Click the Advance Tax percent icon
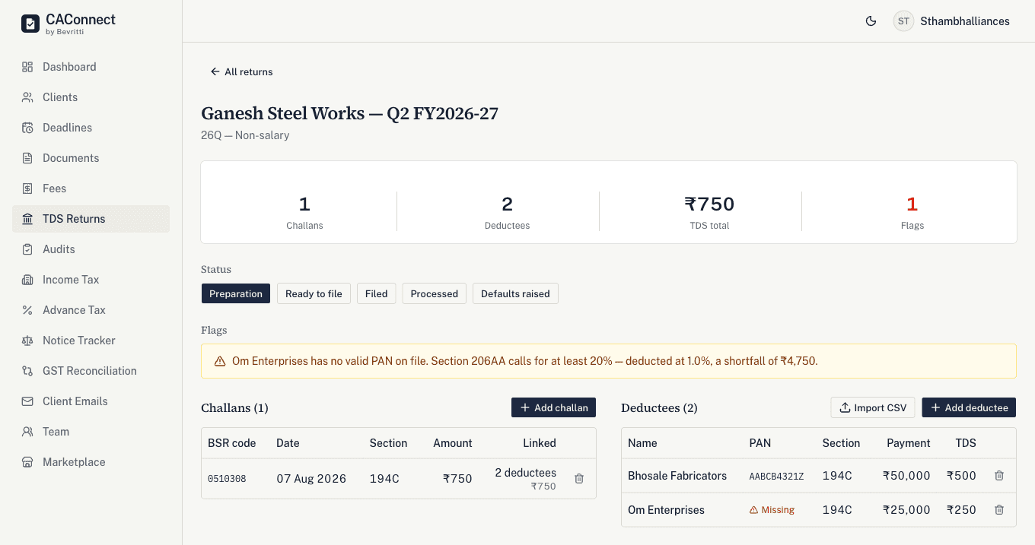 pos(27,310)
